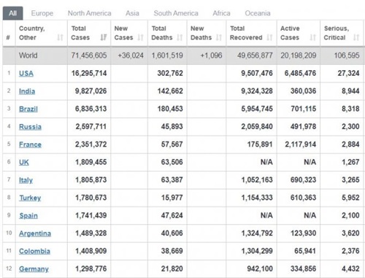Select Colombia total cases 1,408,909
365x278 pixels.
coord(91,251)
